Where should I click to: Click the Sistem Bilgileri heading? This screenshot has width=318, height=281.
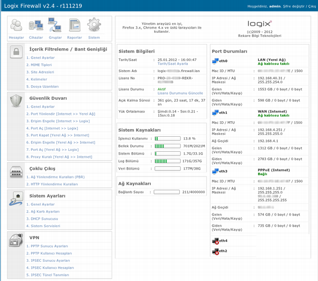pos(137,52)
